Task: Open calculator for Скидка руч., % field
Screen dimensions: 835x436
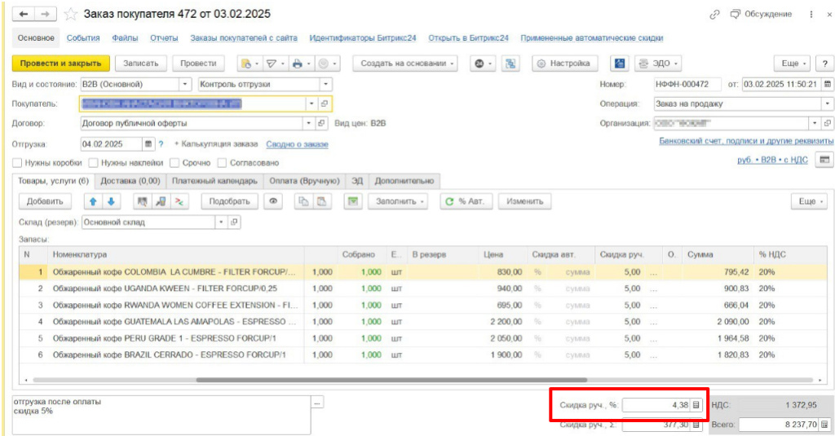Action: (696, 405)
